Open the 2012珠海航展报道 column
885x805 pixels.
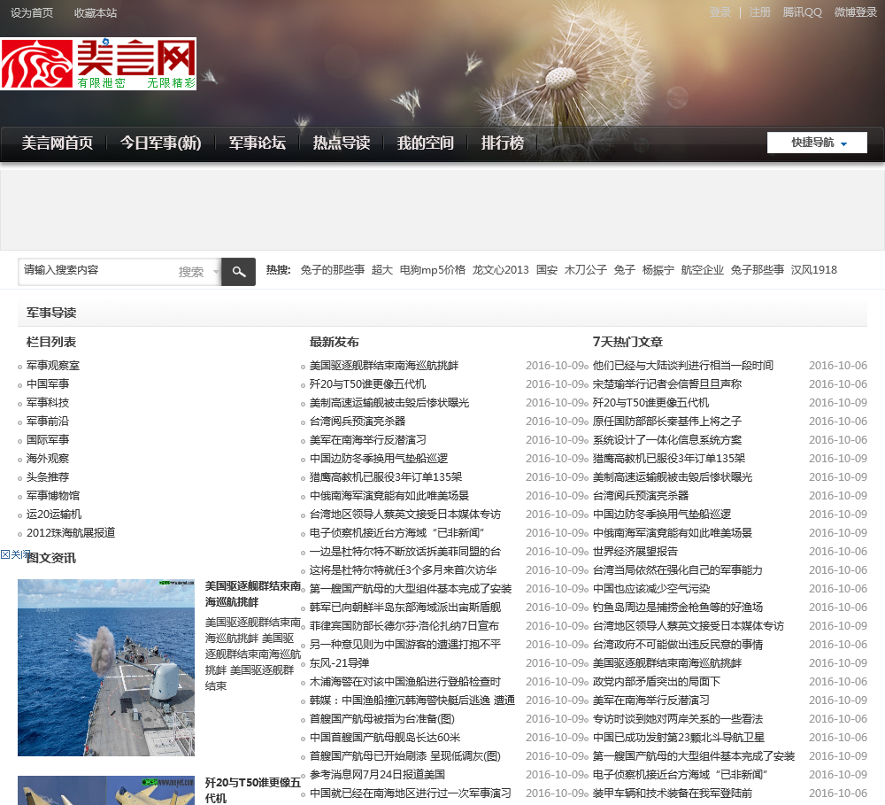pos(71,533)
